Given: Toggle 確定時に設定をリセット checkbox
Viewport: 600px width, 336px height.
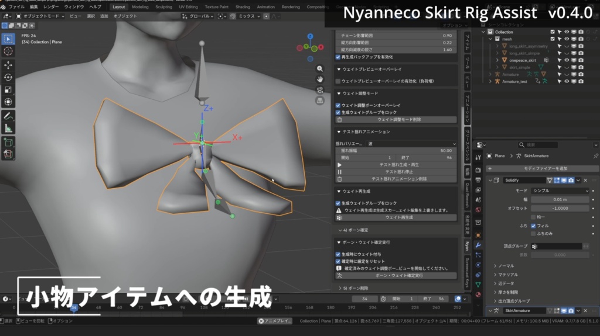Looking at the screenshot, I should [x=338, y=261].
